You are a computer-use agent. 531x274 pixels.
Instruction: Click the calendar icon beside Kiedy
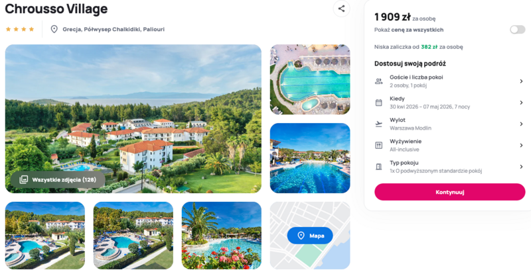click(378, 103)
